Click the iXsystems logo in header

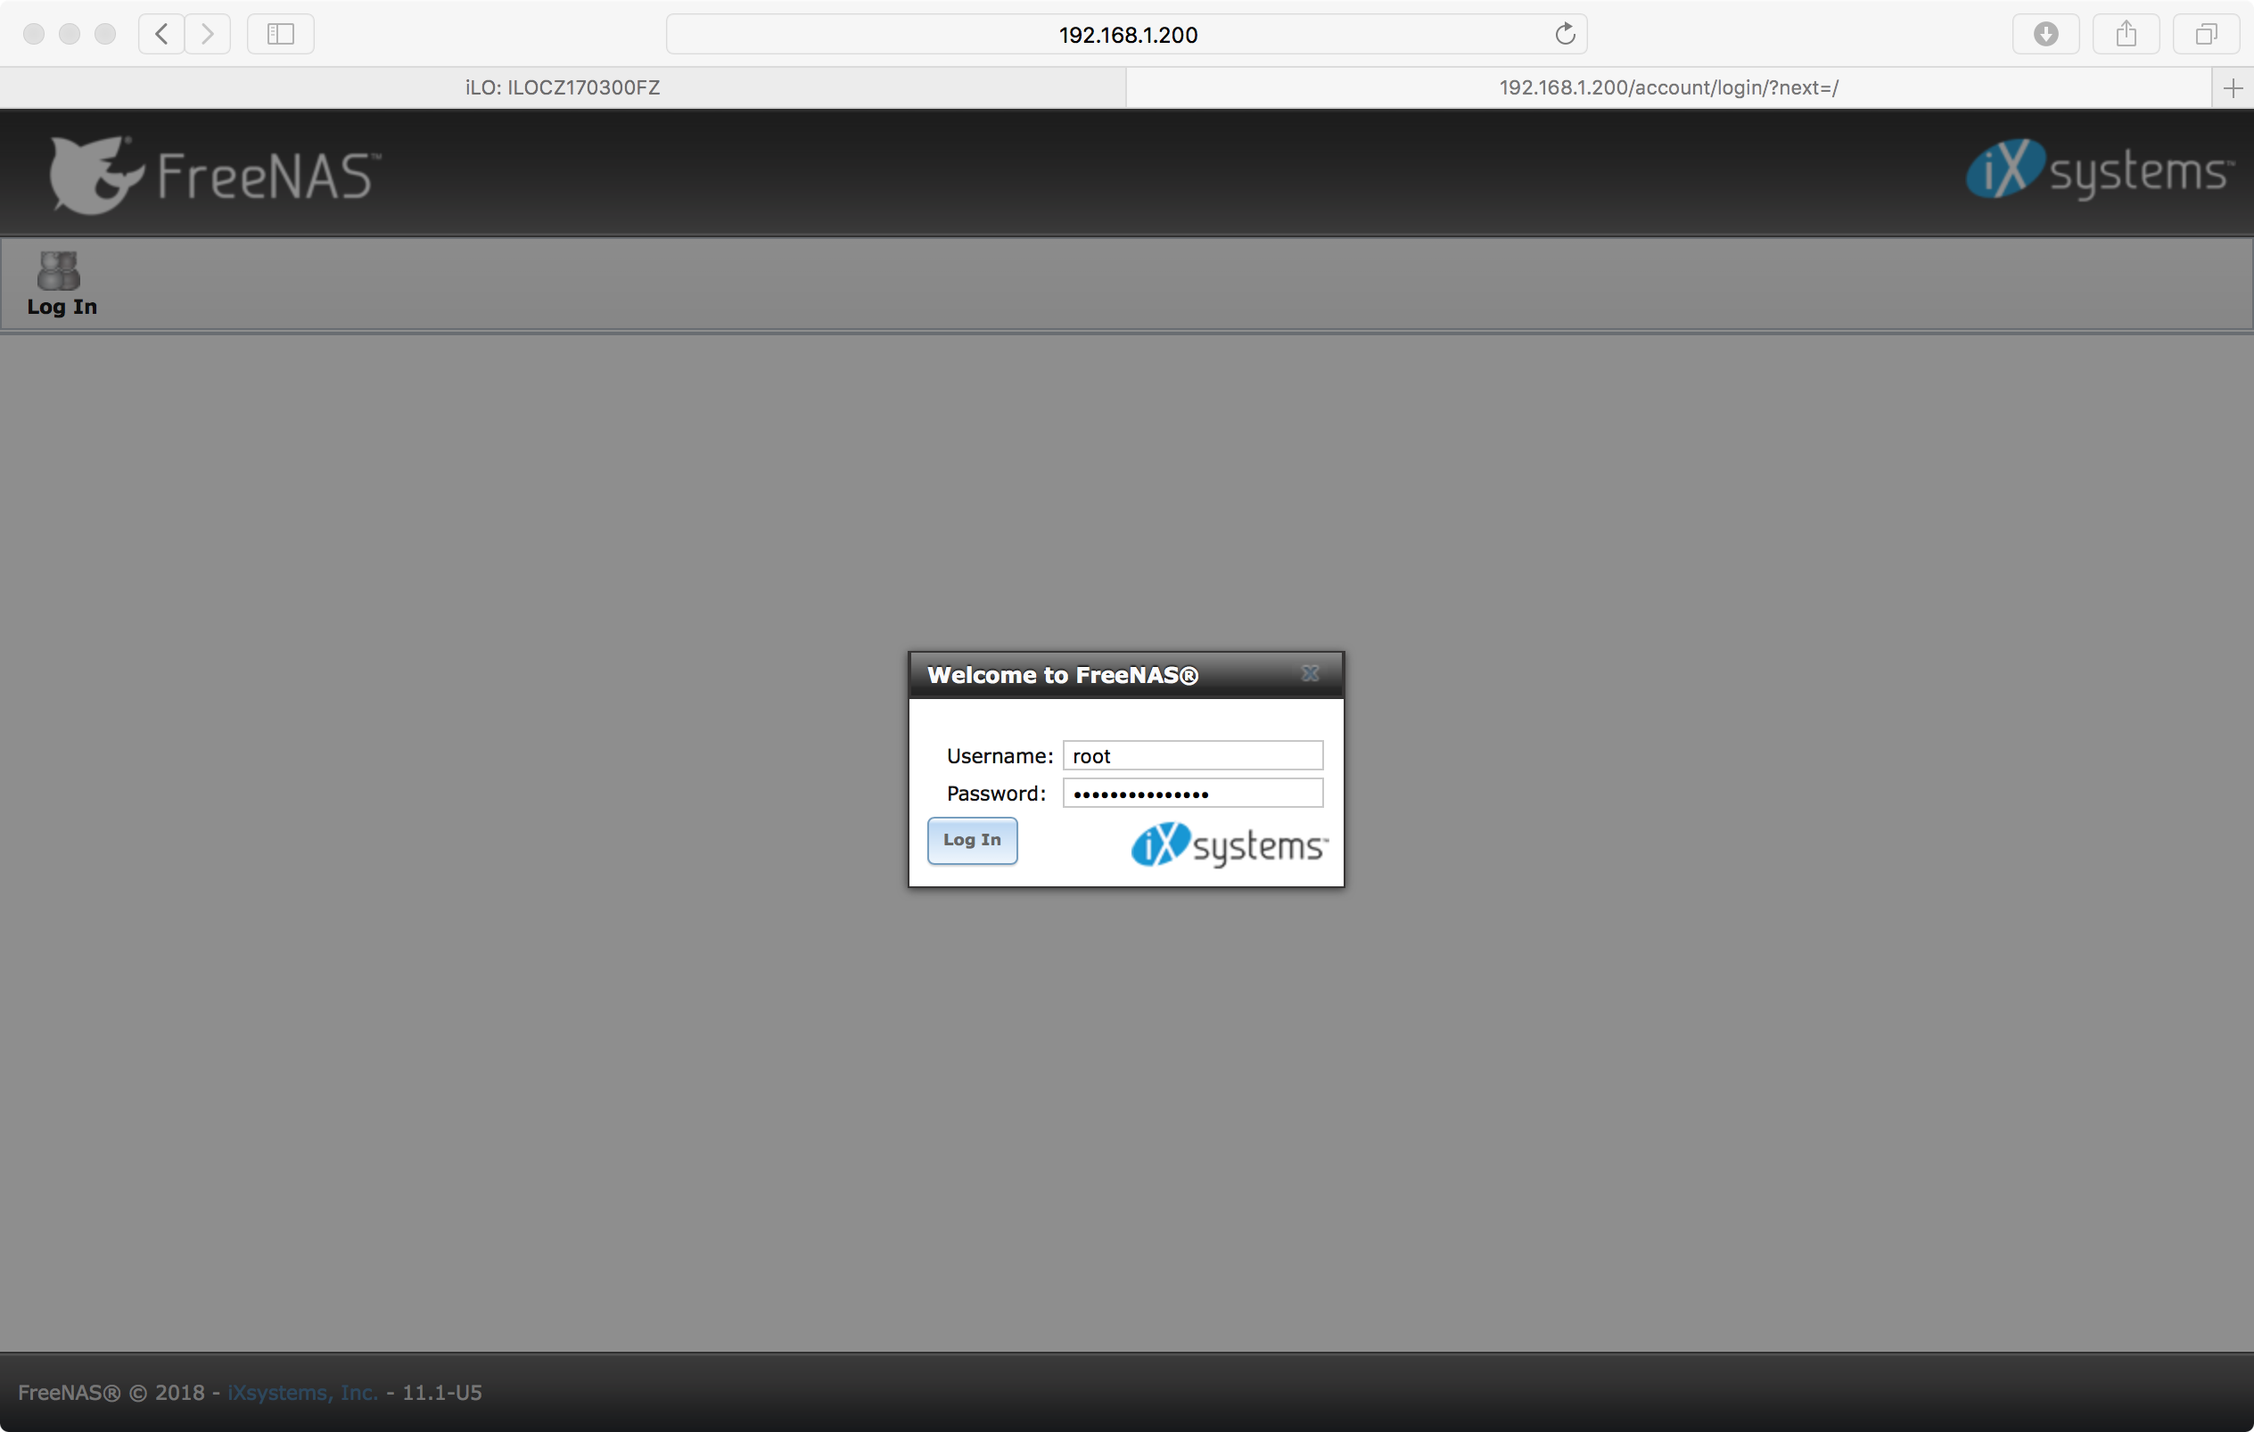tap(2098, 170)
